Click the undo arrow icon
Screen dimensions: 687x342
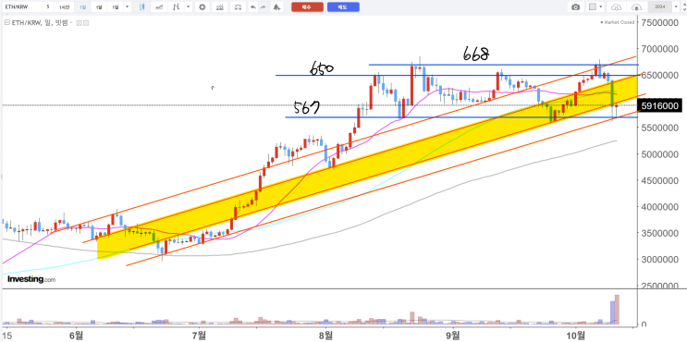(x=253, y=7)
